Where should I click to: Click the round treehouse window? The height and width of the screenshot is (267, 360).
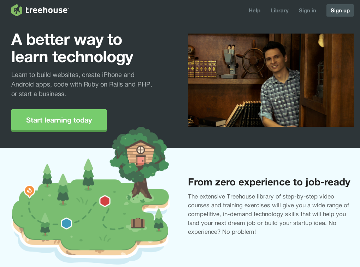coord(141,150)
